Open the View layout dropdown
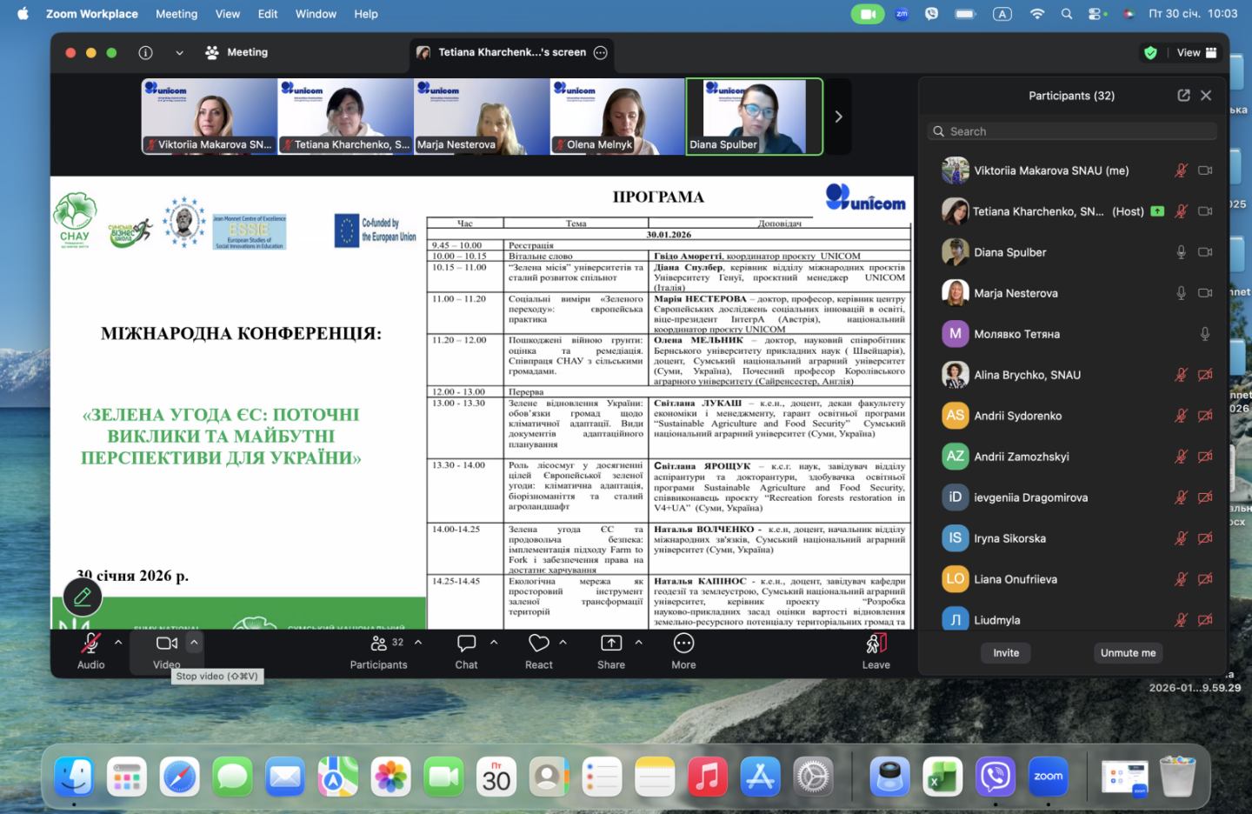Image resolution: width=1252 pixels, height=814 pixels. tap(1196, 52)
